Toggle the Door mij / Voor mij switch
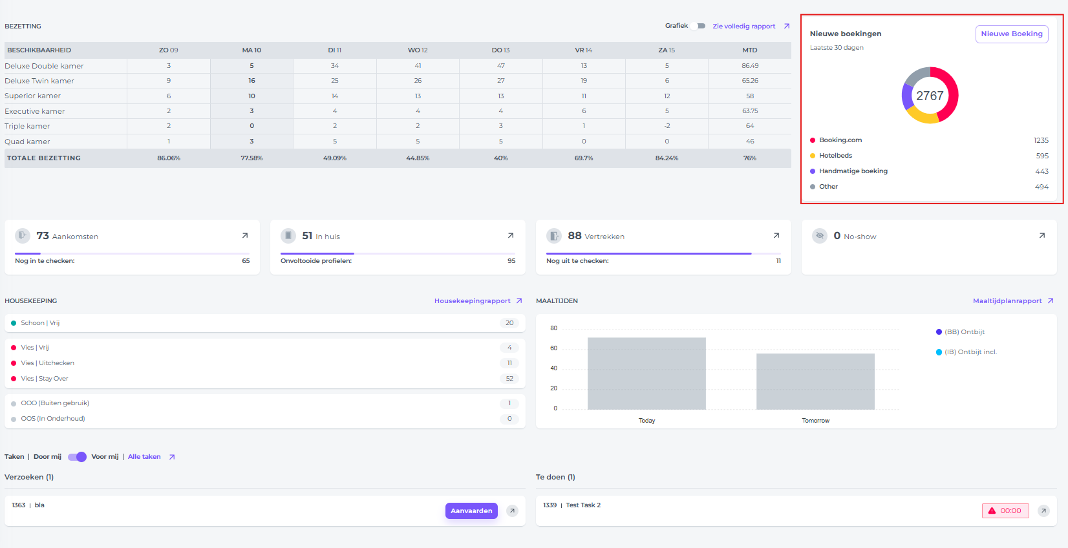 (77, 457)
